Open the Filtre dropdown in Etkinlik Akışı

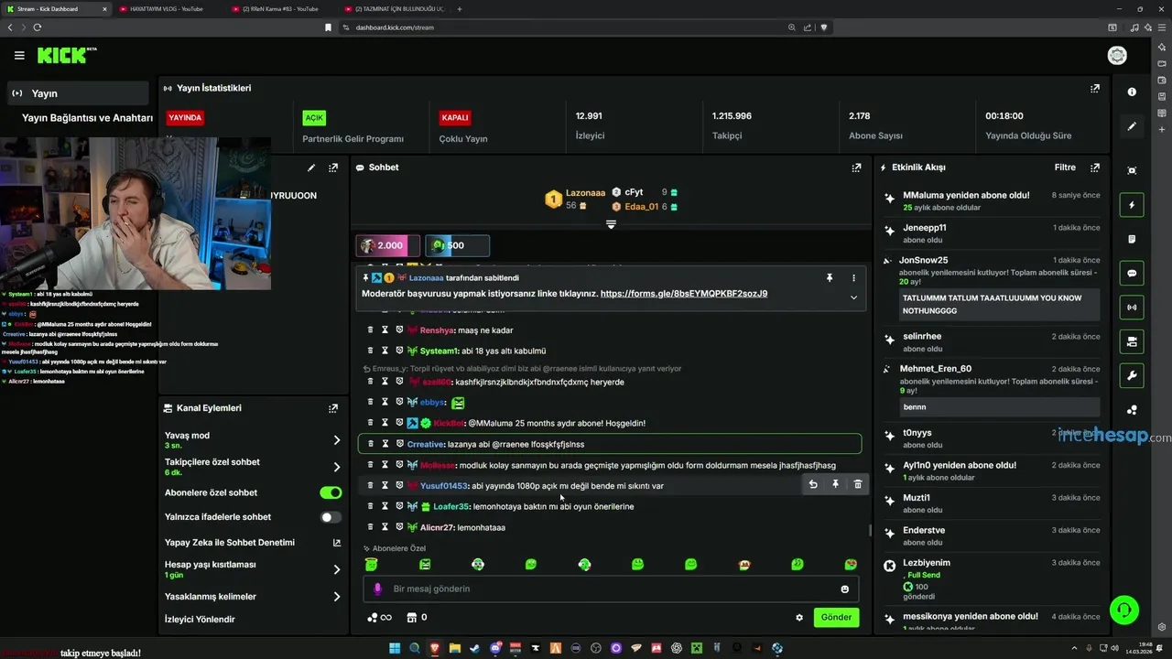point(1065,167)
